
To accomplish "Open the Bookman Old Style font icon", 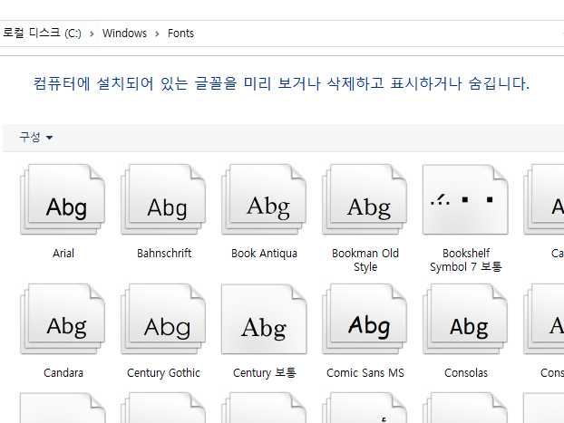I will coord(365,199).
